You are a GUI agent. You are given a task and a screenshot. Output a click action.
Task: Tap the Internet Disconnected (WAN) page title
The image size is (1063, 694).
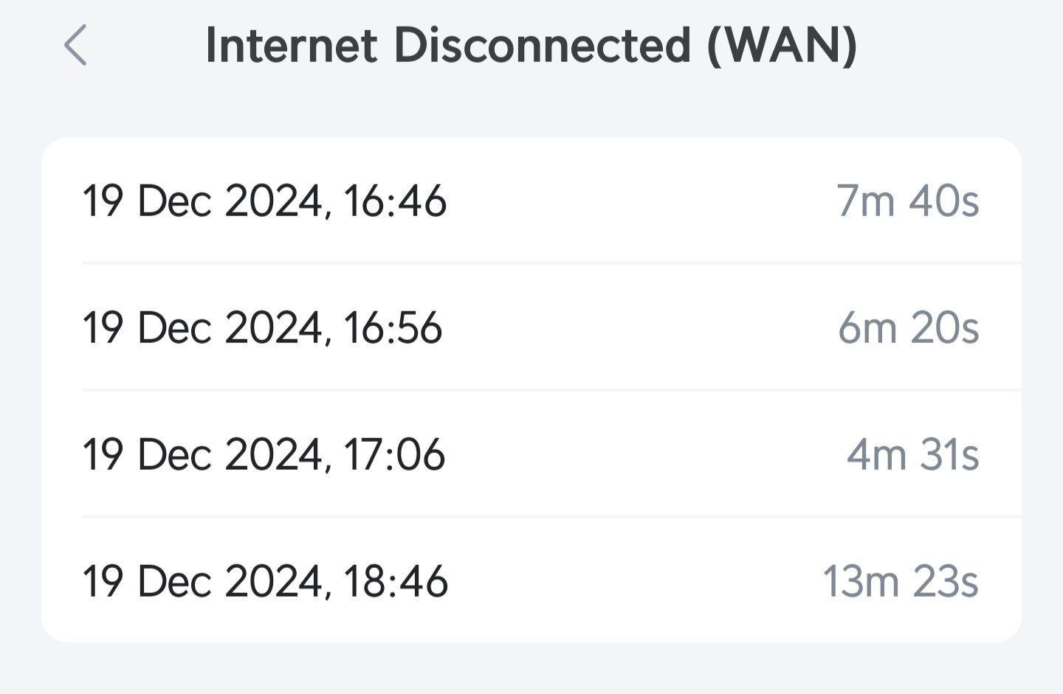[531, 45]
